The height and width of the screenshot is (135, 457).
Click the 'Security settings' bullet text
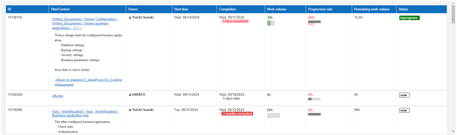click(72, 55)
